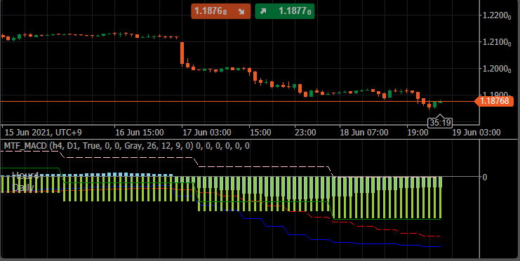
Task: Click the current price label 1.18768 on axis
Action: click(x=495, y=101)
